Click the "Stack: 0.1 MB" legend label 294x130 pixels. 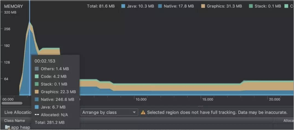coord(268,6)
